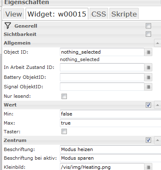Enable the Nur lesend checkbox
The height and width of the screenshot is (170, 161).
point(64,96)
